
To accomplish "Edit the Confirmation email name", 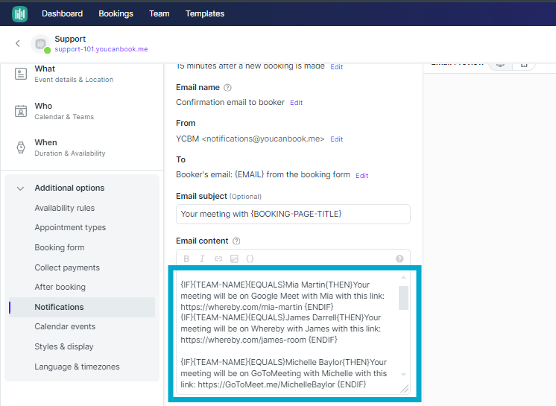I will tap(297, 103).
